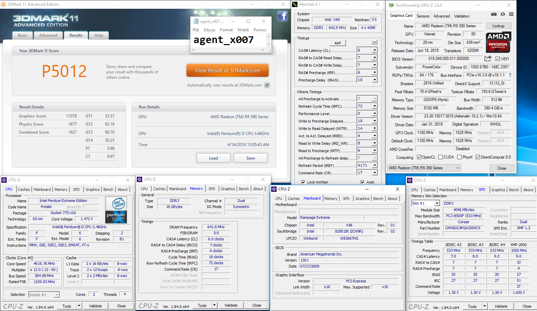Viewport: 537px width, 311px height.
Task: Open the Edycja menu in Notepad
Action: coord(209,30)
